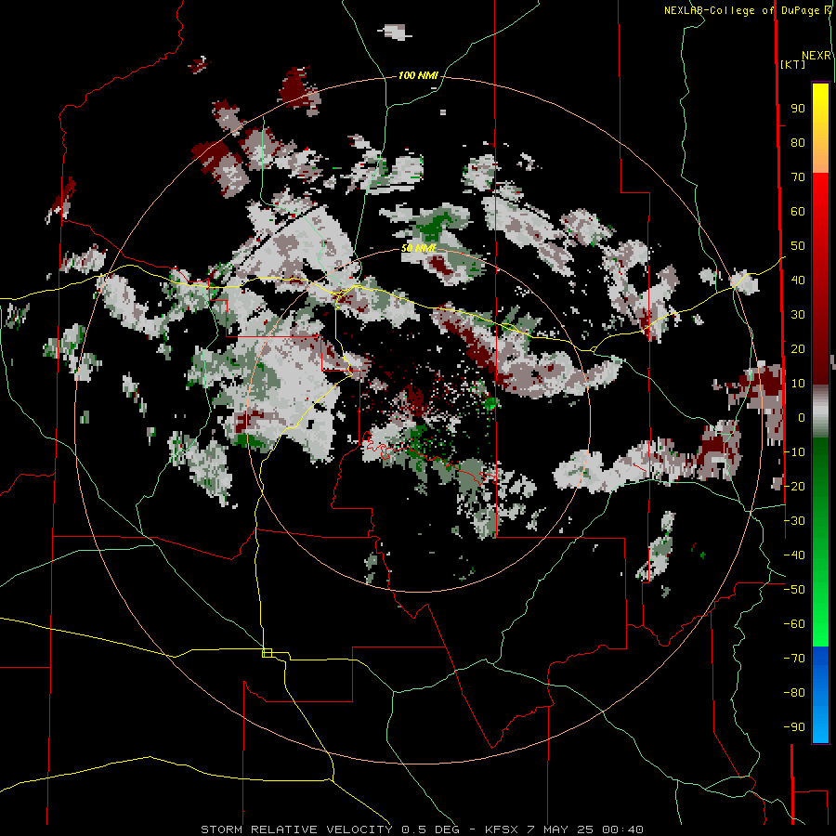Select the 80 value on the velocity scale
Screen dimensions: 836x836
(x=798, y=143)
